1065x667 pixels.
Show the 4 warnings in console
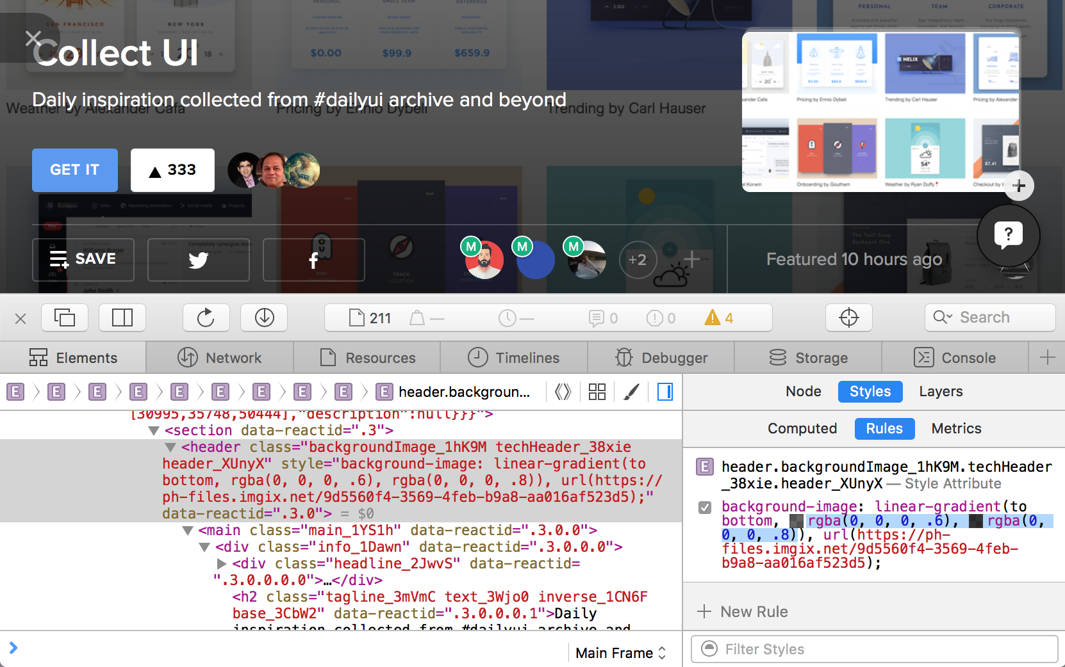719,318
